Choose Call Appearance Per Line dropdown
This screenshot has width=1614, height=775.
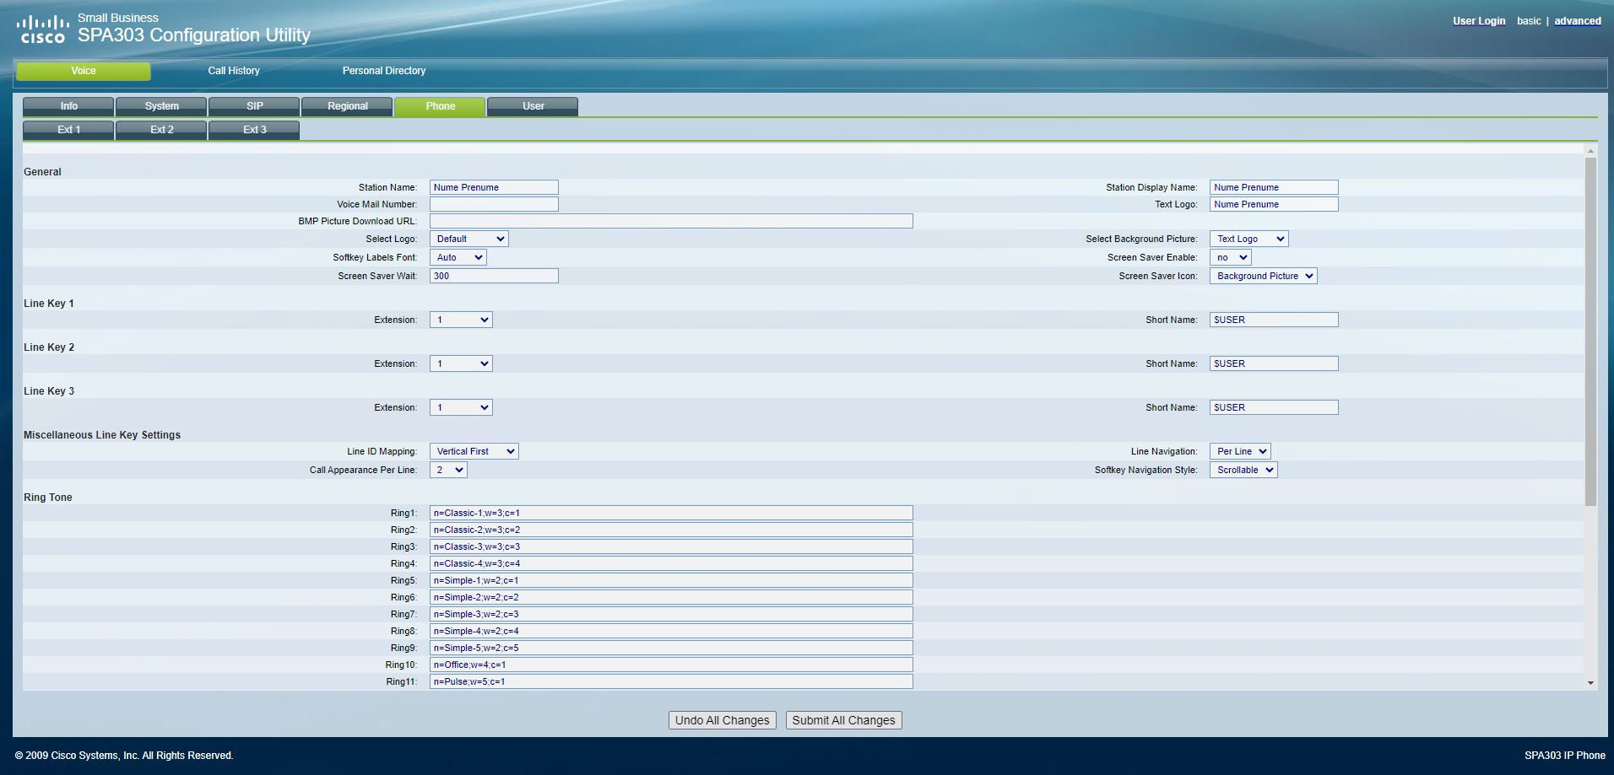[x=447, y=470]
